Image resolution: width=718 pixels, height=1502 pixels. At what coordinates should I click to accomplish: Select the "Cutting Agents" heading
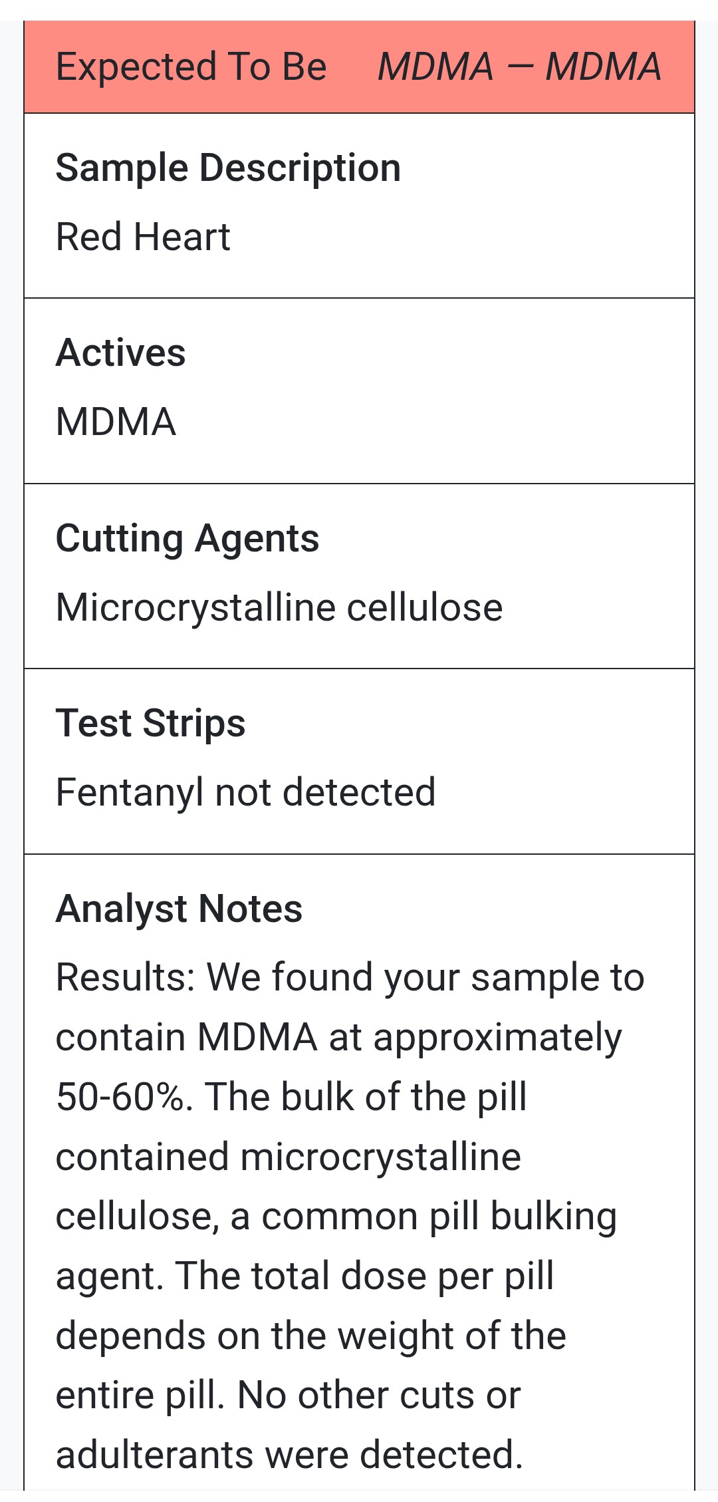click(187, 538)
